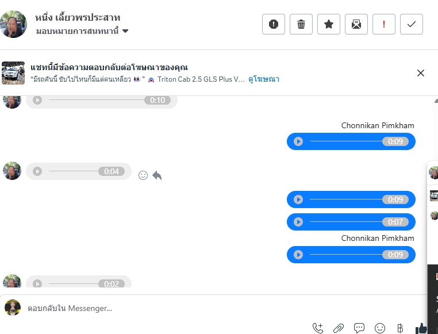
Task: Delete this conversation with trash icon
Action: tap(301, 24)
